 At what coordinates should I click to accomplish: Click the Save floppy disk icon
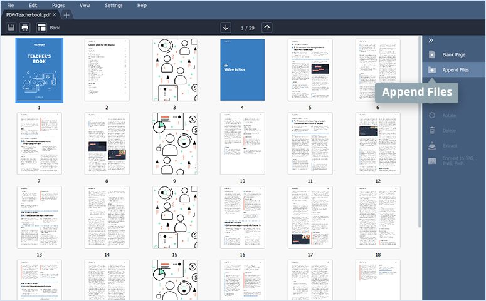pos(11,28)
